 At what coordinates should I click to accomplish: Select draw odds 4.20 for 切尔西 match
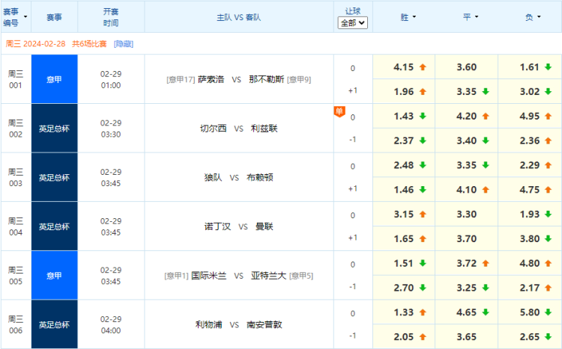pos(466,117)
